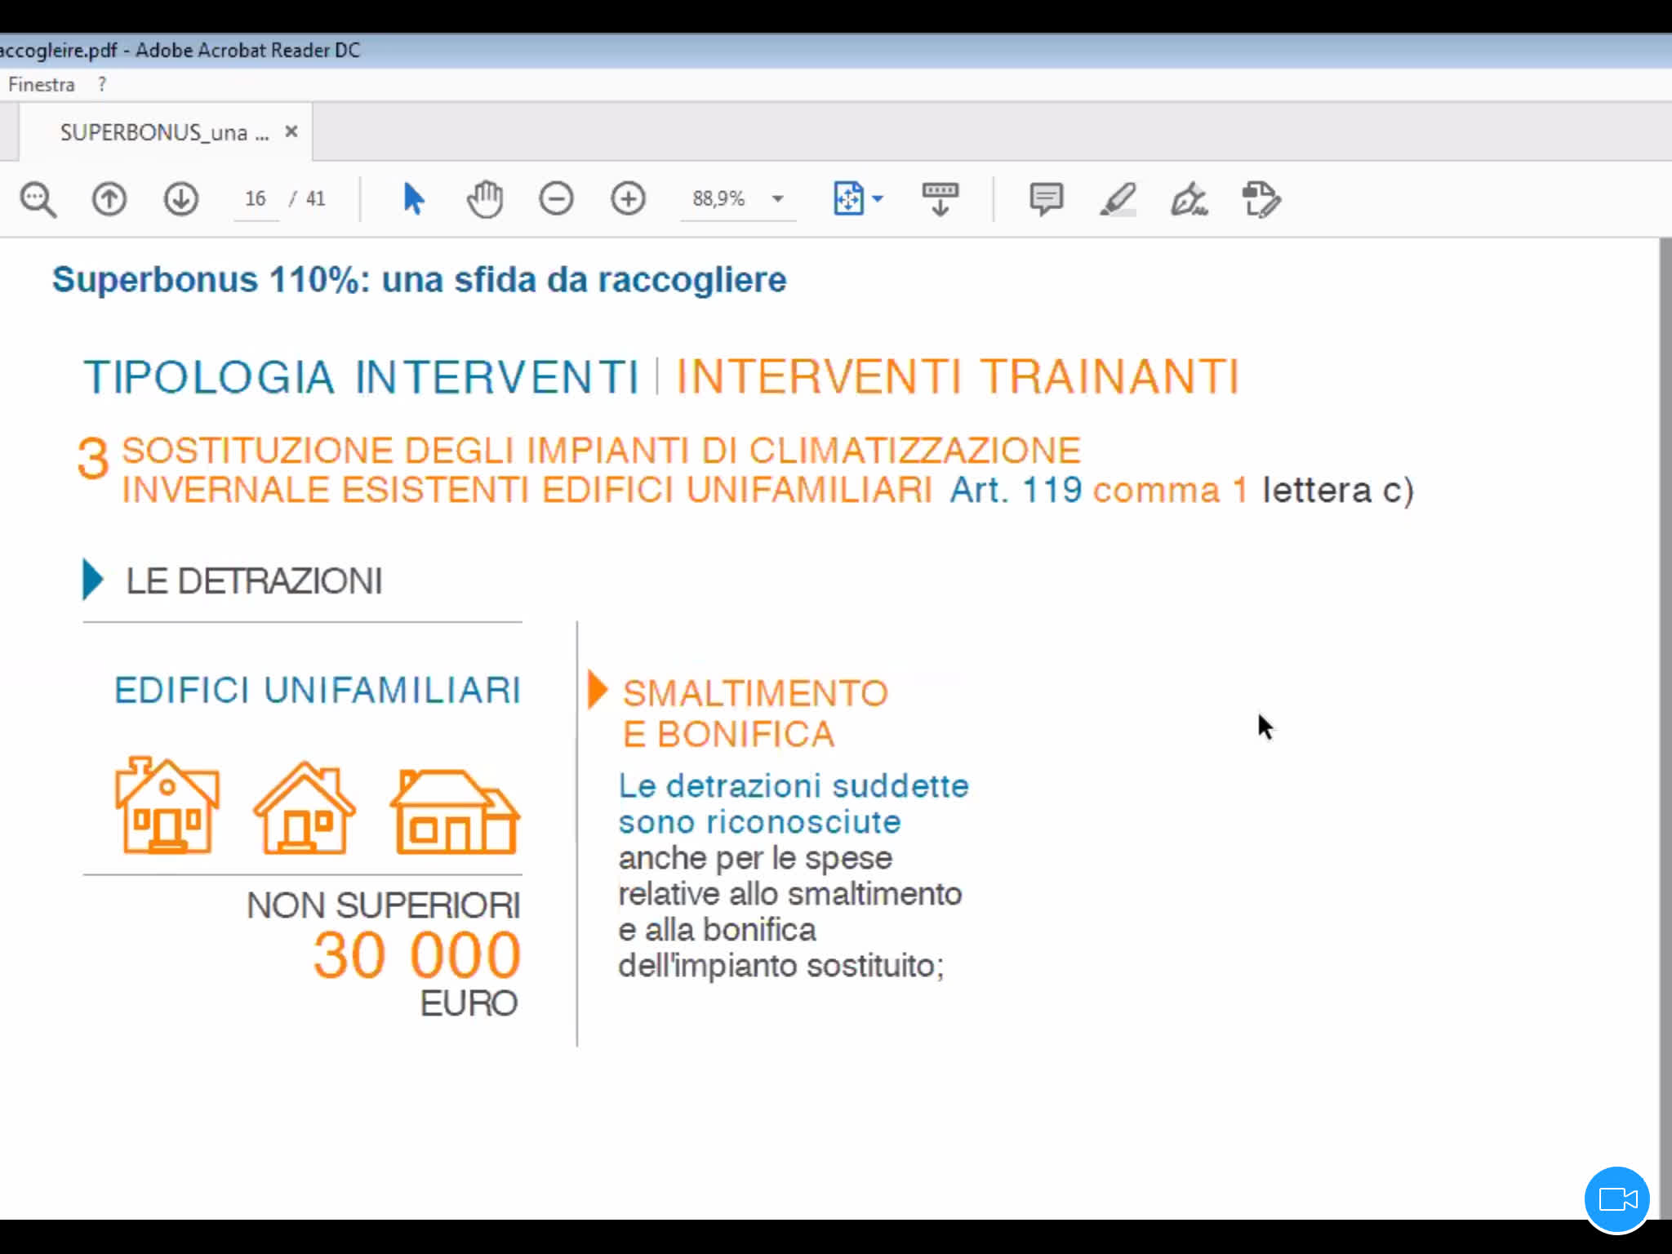Click the 'EDIFICI UNIFAMILIARI' heading
1672x1254 pixels.
tap(318, 691)
